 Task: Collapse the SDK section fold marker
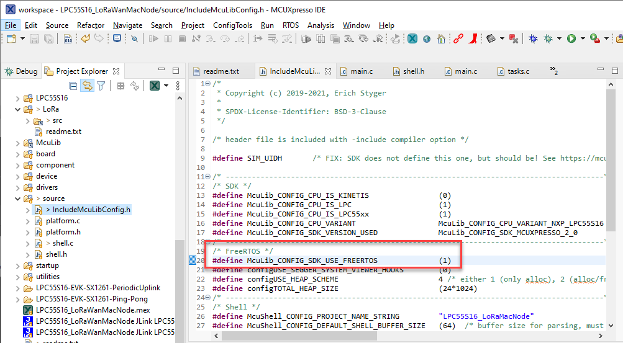click(x=209, y=176)
